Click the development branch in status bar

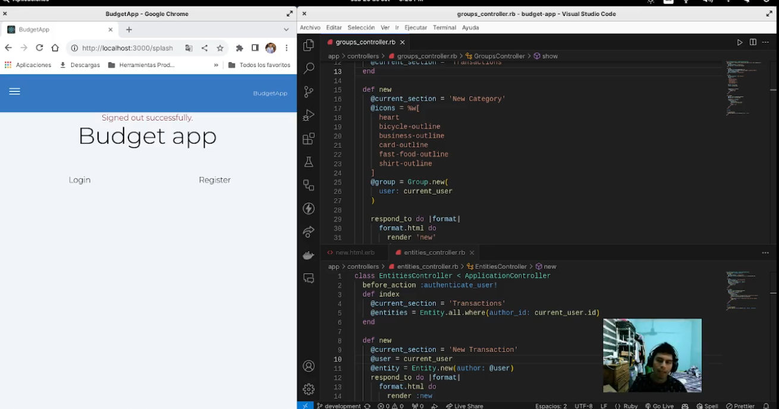tap(338, 406)
